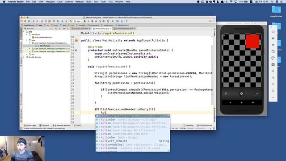
Task: Open the app run configuration dropdown
Action: pyautogui.click(x=77, y=21)
